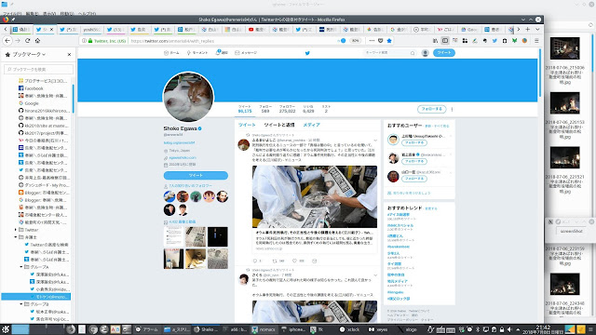Viewport: 596px width, 335px height.
Task: Click the xclock taskbar entry
Action: click(x=350, y=329)
